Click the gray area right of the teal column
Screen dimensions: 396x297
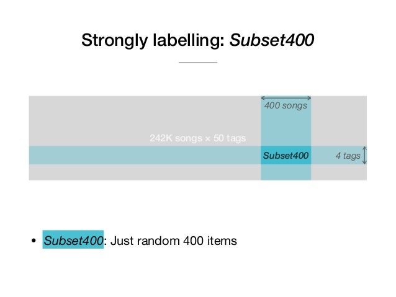[x=339, y=121]
